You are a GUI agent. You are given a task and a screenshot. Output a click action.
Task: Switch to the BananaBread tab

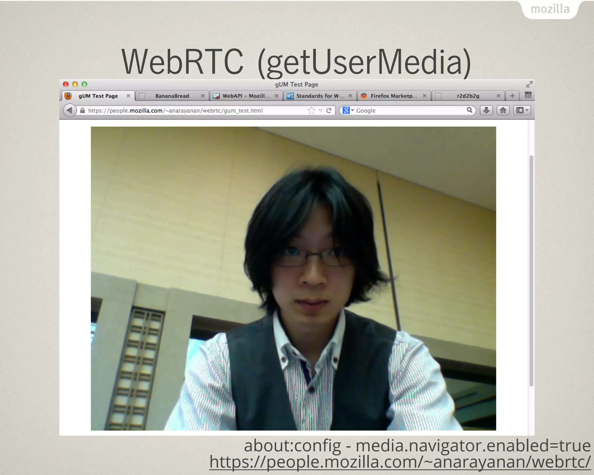(x=172, y=96)
